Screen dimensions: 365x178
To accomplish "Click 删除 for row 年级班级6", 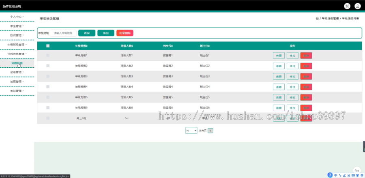I will coord(306,108).
